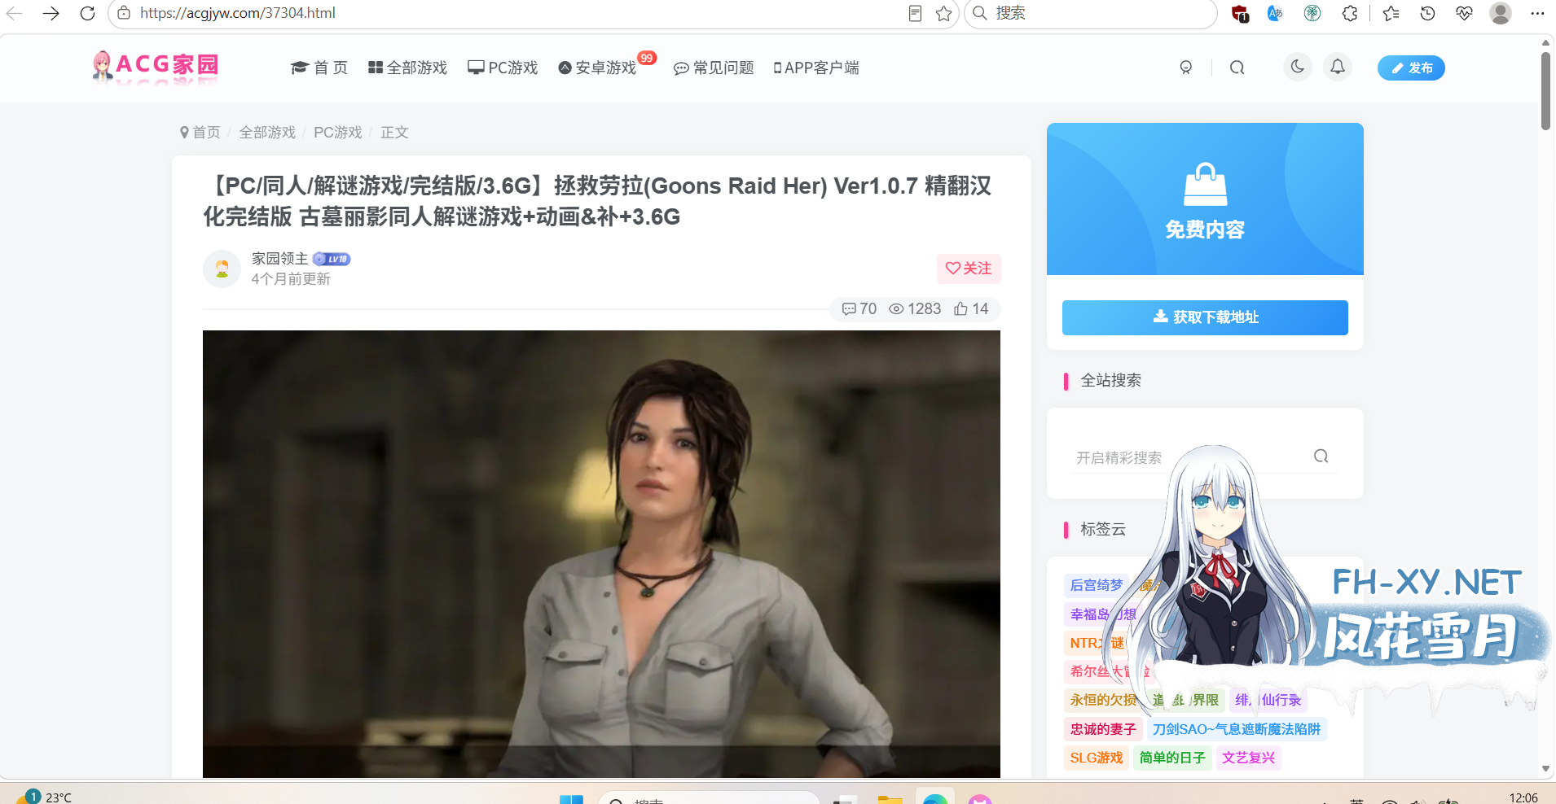Open the 首页 navigation item
This screenshot has height=804, width=1556.
coord(319,68)
